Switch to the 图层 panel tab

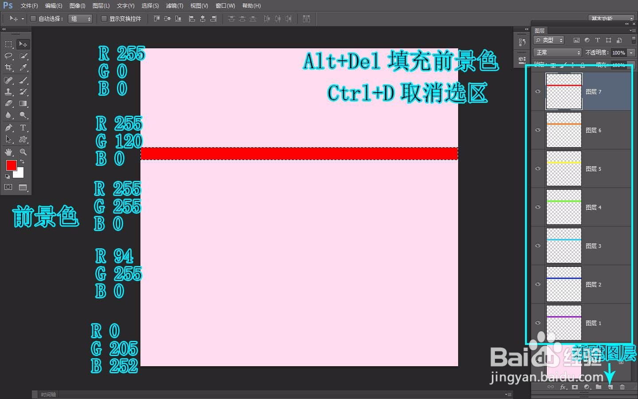coord(540,30)
